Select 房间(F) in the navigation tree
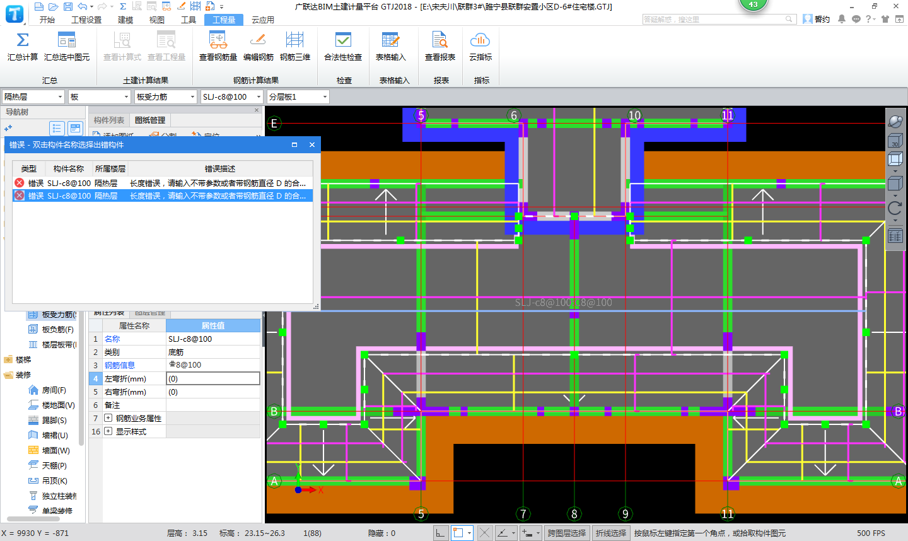Screen dimensions: 908x541 [x=54, y=390]
